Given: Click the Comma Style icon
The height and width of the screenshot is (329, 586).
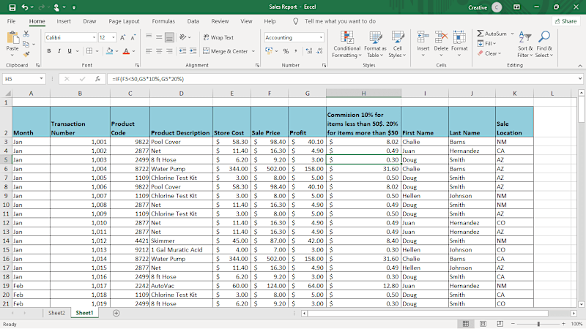Looking at the screenshot, I should coord(296,50).
